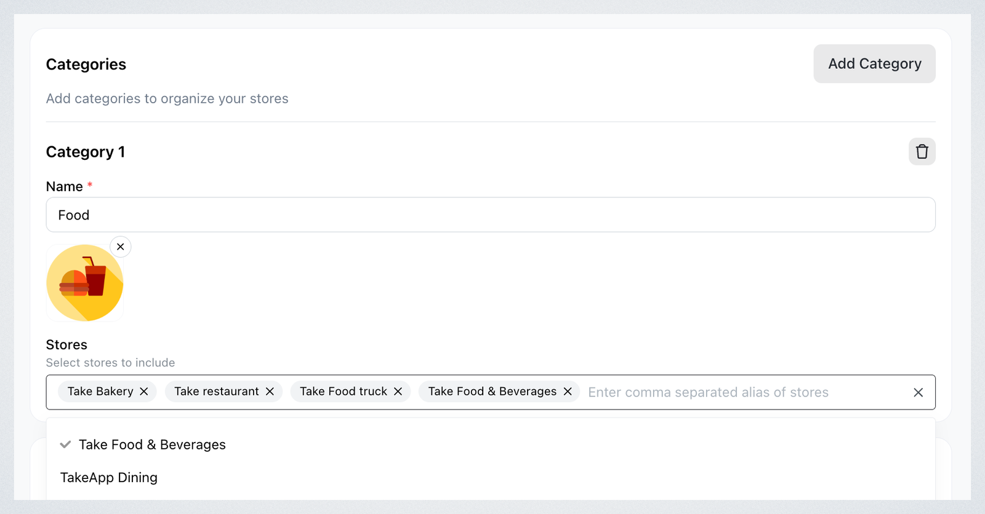This screenshot has width=985, height=514.
Task: Click 'Select stores to include' hint text
Action: pos(111,363)
